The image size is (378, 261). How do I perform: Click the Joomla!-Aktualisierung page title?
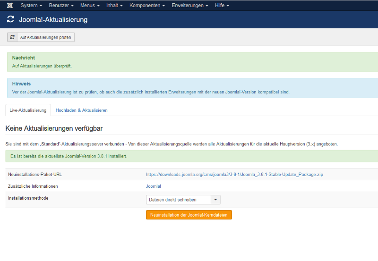(53, 19)
